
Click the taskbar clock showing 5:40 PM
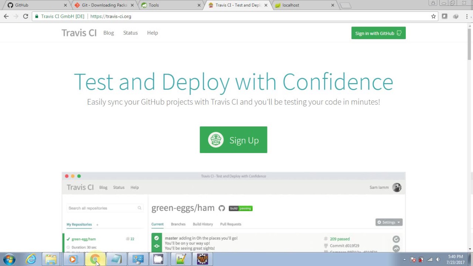click(x=455, y=259)
